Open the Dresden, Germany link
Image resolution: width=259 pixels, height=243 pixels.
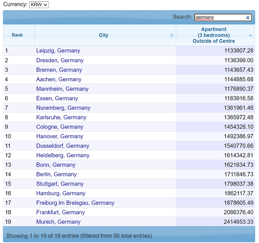tap(60, 60)
